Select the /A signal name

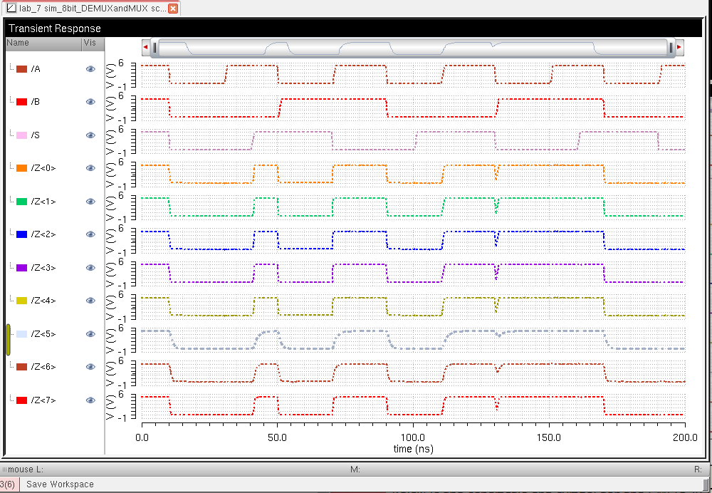point(36,69)
